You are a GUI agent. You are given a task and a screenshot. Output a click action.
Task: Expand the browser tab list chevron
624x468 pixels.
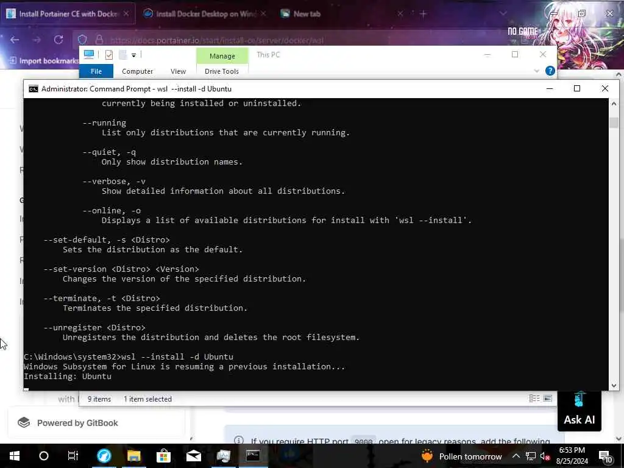coord(503,13)
